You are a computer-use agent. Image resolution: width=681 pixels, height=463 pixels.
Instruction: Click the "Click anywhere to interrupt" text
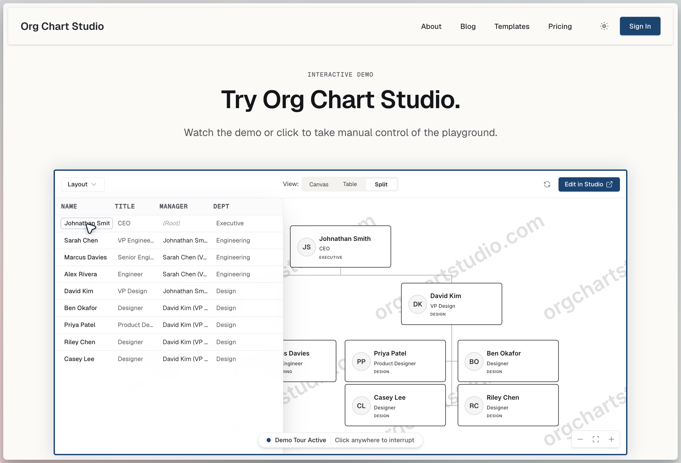tap(374, 440)
